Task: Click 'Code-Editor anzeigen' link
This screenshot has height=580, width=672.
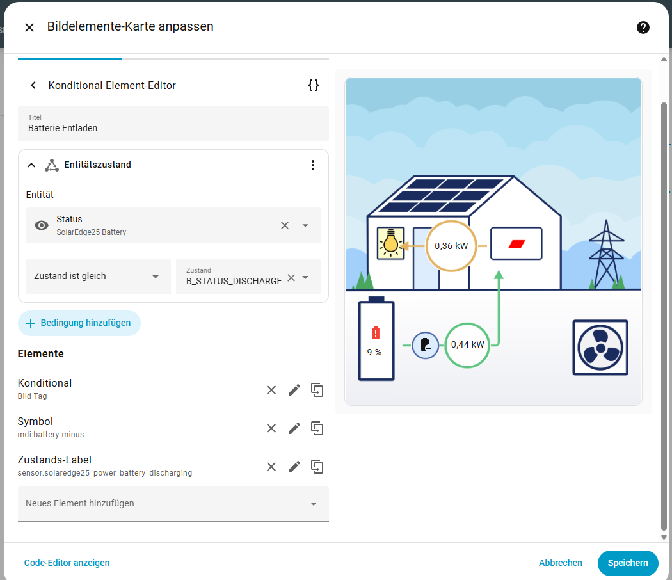Action: coord(67,563)
